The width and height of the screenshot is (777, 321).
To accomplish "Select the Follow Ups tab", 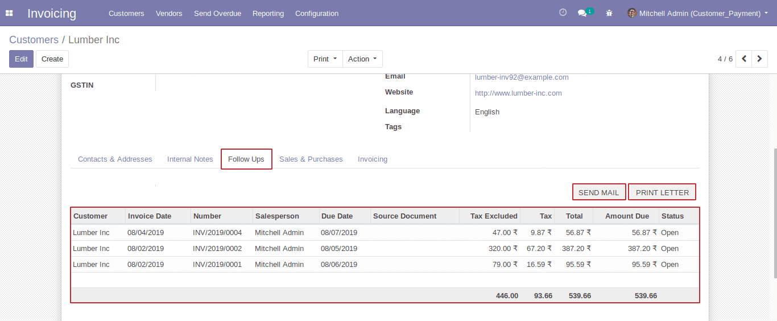I will pos(246,159).
